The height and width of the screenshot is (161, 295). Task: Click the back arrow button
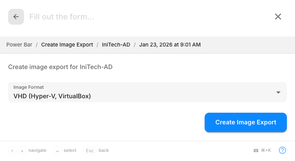(x=16, y=17)
